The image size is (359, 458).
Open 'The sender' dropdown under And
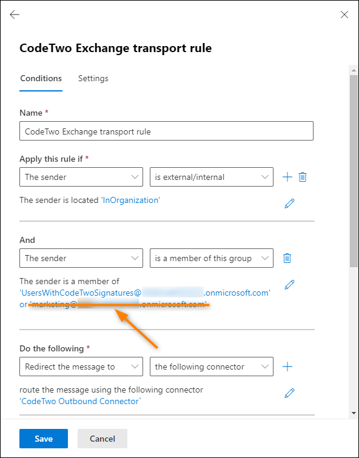(x=81, y=258)
